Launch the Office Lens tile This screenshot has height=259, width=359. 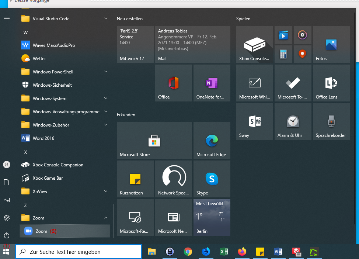point(331,83)
